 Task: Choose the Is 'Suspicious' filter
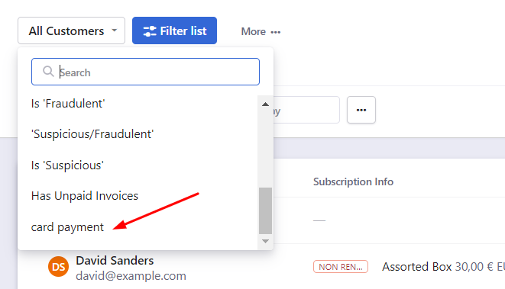pyautogui.click(x=67, y=165)
